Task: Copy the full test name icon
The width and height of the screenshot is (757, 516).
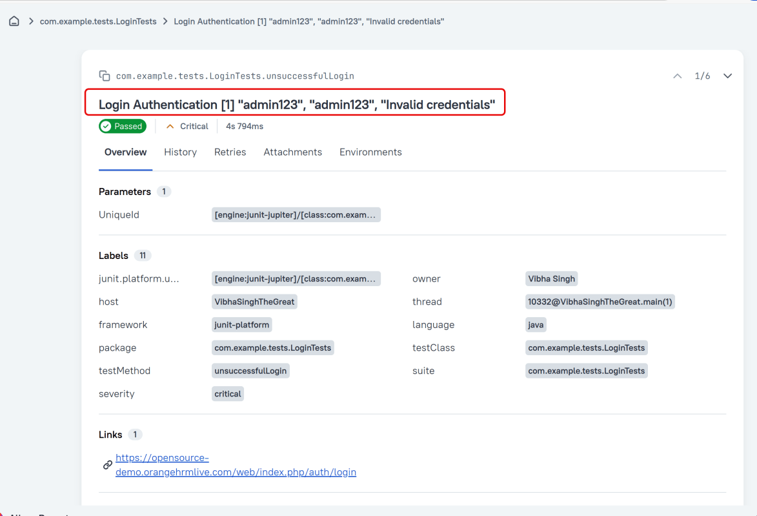Action: [104, 76]
